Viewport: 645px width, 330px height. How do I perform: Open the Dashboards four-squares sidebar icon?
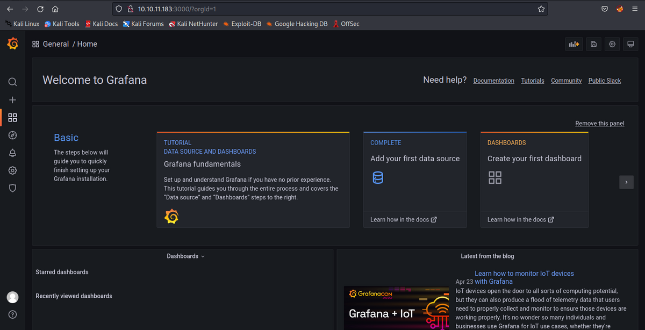[x=12, y=118]
